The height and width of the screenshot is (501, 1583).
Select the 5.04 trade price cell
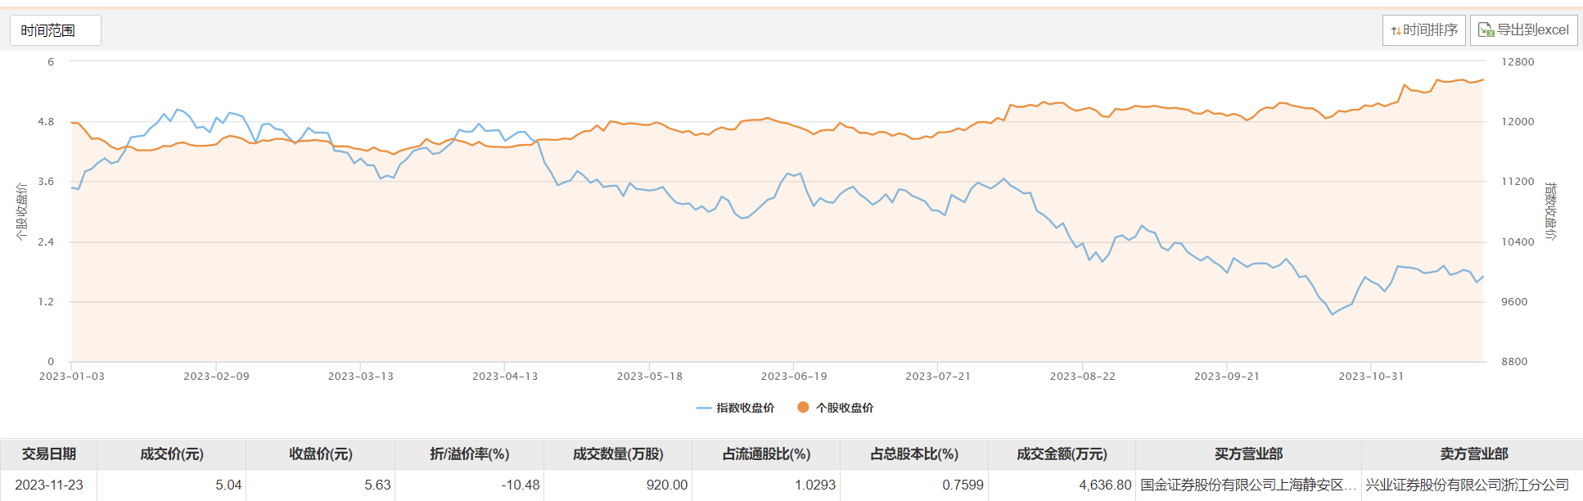click(x=172, y=485)
